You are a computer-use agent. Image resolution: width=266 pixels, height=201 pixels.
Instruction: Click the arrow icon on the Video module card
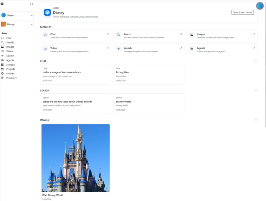[108, 48]
